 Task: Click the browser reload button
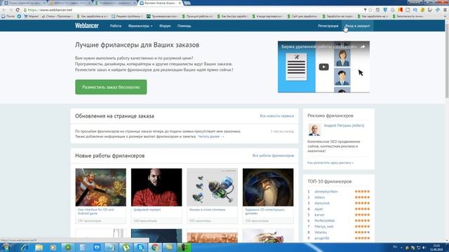(18, 10)
